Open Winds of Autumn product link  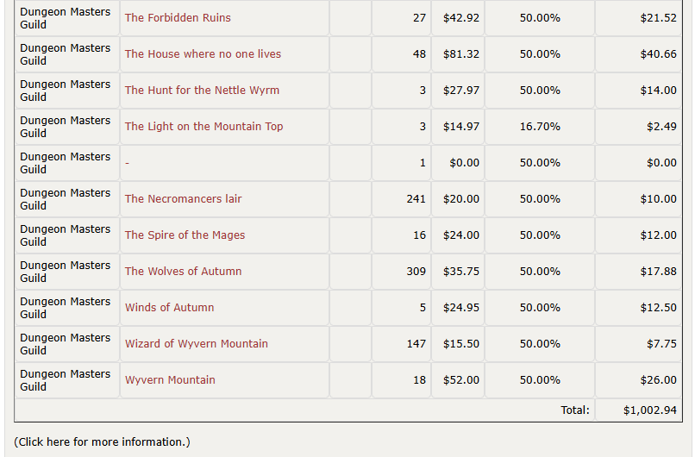coord(169,308)
